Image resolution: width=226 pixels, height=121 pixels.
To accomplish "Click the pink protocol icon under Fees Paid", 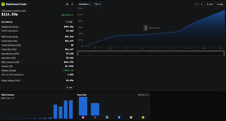I will (x=83, y=117).
